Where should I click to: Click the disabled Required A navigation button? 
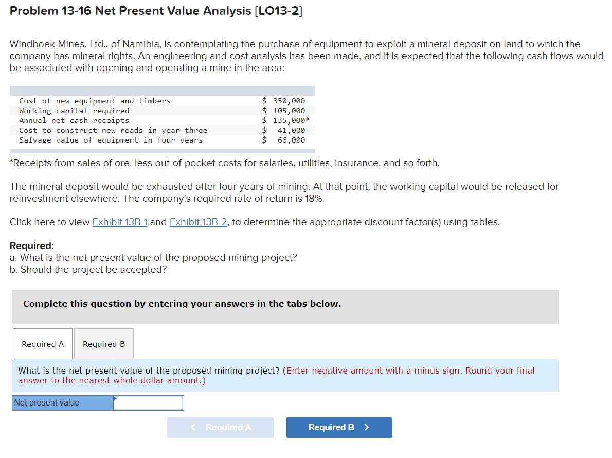point(220,428)
